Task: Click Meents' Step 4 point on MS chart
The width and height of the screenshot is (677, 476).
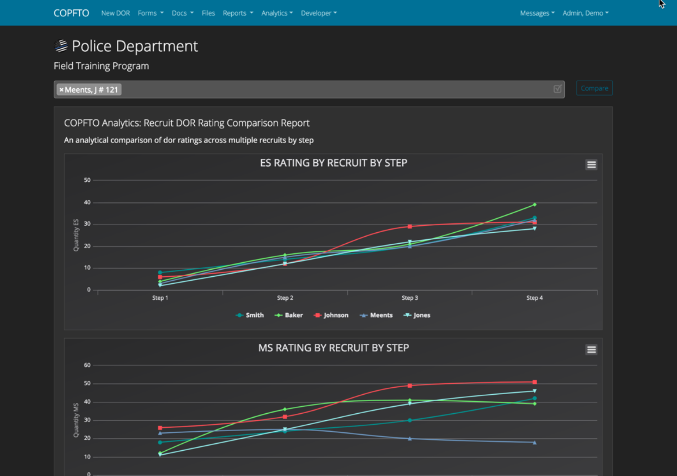Action: pyautogui.click(x=535, y=443)
